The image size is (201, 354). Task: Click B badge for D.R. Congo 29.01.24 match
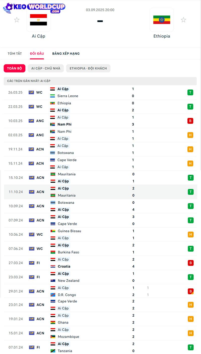[190, 291]
